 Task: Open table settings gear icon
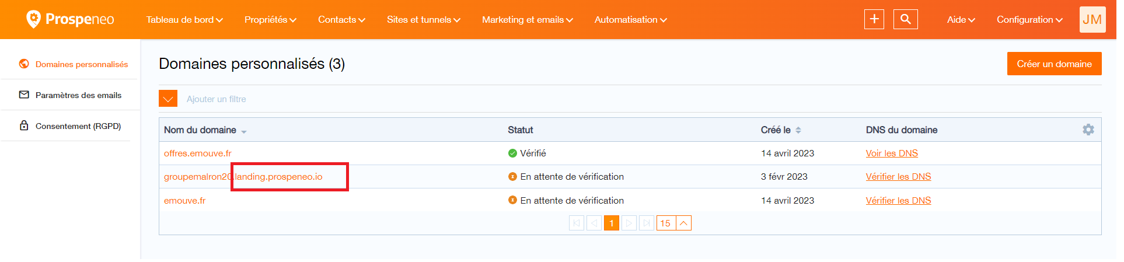coord(1088,130)
